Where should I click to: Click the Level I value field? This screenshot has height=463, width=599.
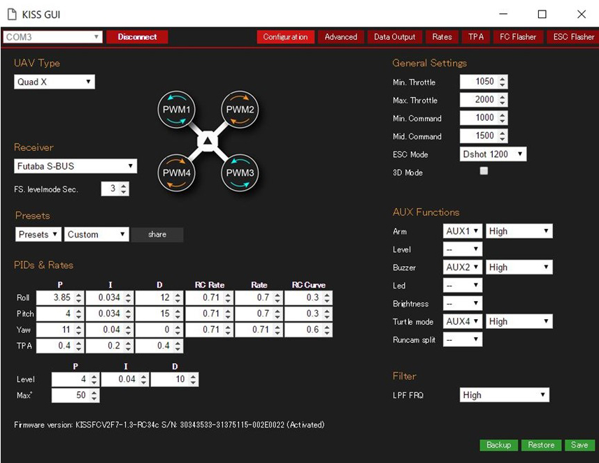tap(125, 379)
